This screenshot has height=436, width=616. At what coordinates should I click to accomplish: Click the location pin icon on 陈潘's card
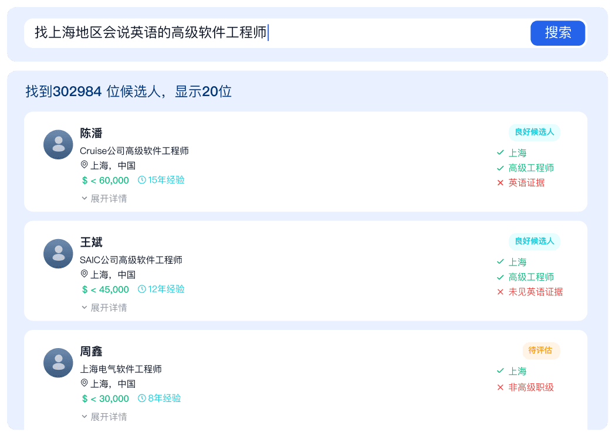point(83,165)
